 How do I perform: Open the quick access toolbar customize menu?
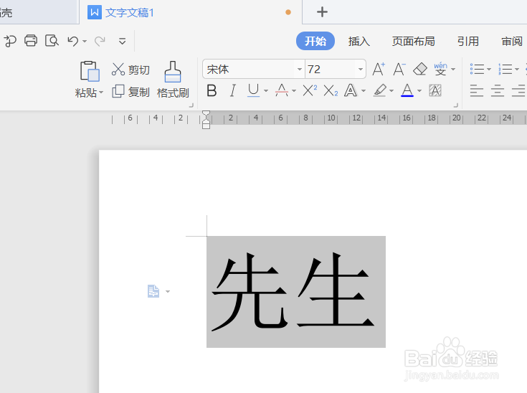click(123, 42)
